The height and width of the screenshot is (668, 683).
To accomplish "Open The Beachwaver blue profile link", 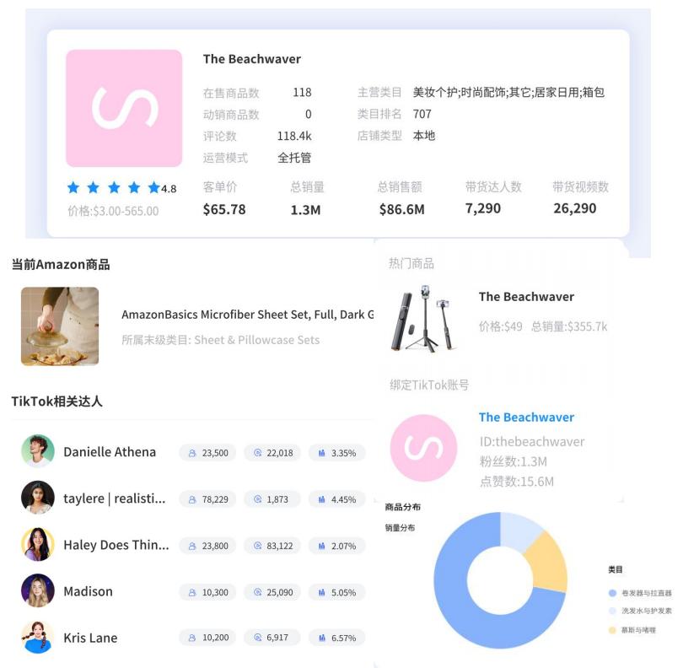I will (527, 417).
